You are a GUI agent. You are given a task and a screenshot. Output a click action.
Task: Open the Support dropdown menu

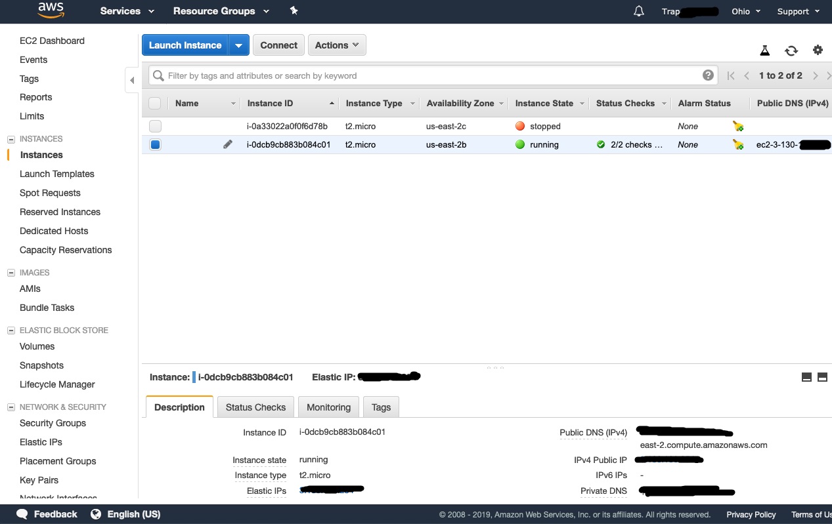[799, 11]
